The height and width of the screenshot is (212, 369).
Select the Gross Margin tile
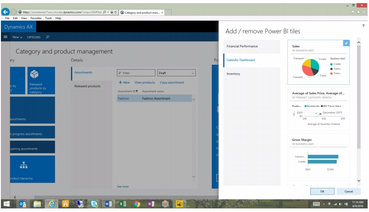point(318,154)
